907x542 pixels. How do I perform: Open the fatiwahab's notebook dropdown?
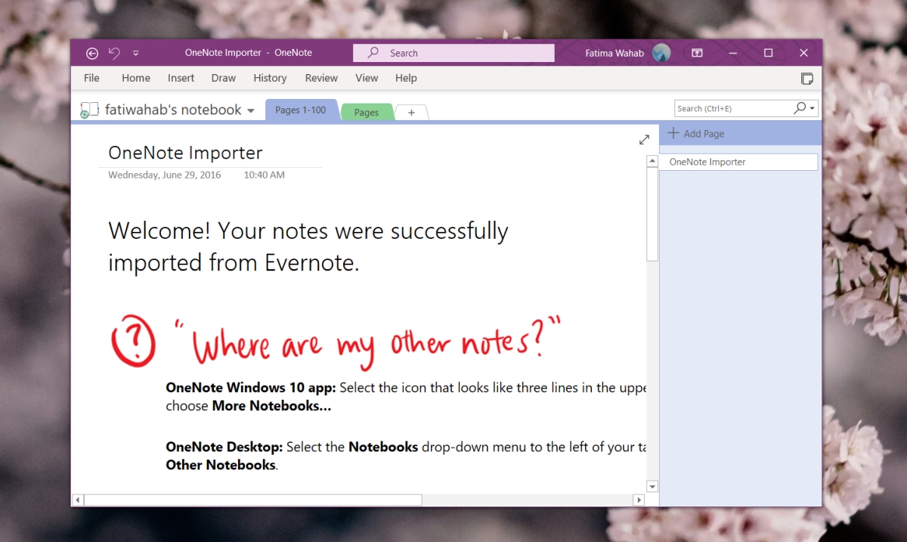(252, 110)
